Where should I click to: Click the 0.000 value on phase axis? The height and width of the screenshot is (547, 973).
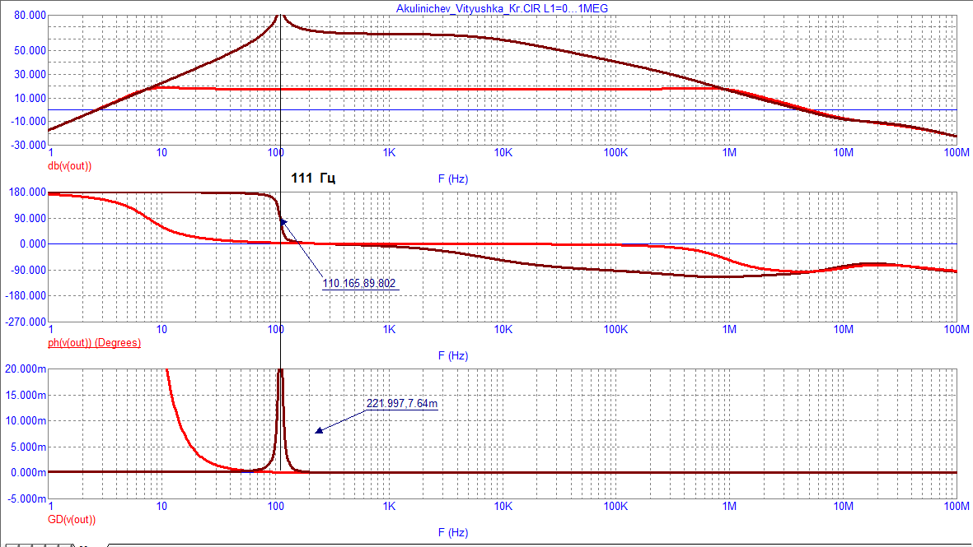point(33,244)
